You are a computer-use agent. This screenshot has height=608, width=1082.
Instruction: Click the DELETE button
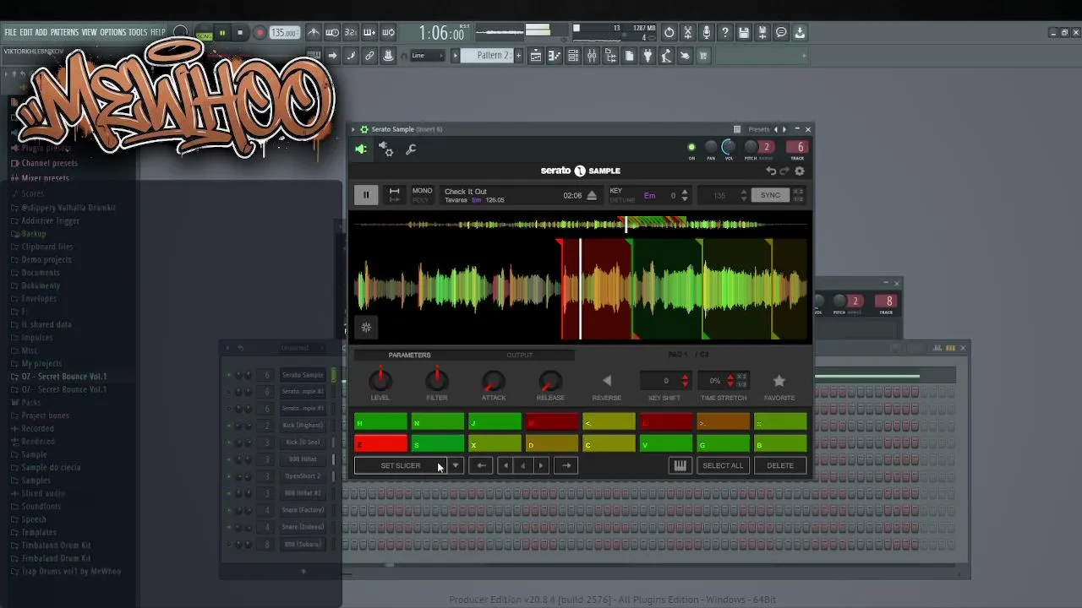[780, 465]
